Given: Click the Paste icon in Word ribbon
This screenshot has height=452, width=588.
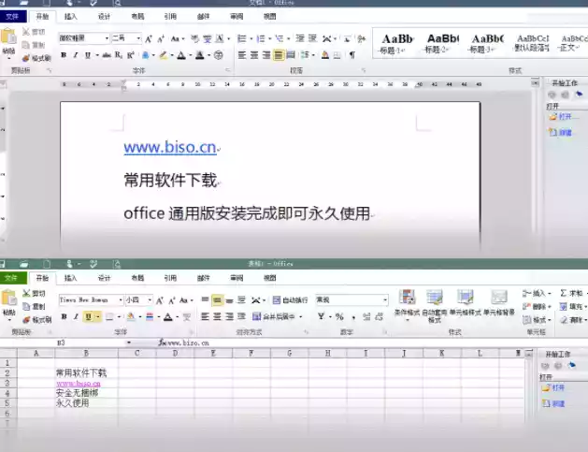Looking at the screenshot, I should coord(8,36).
